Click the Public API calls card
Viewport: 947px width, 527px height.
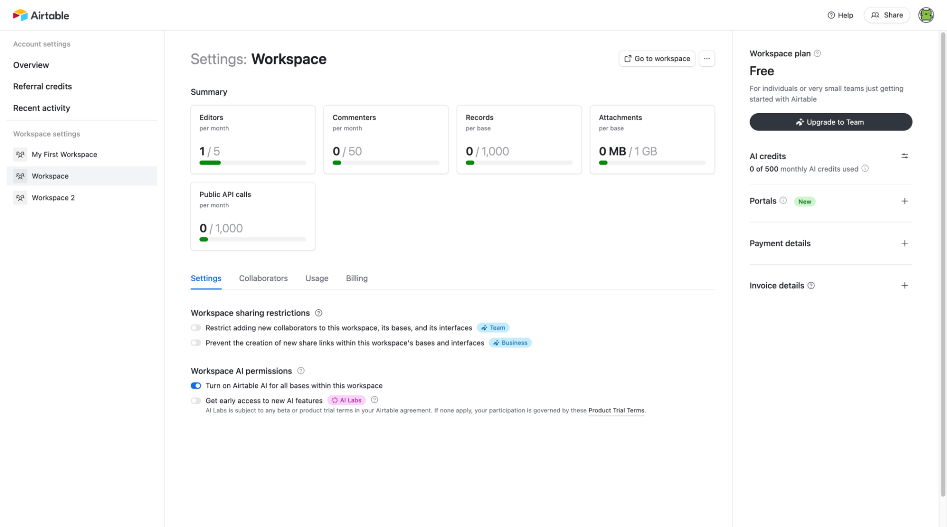click(x=253, y=216)
